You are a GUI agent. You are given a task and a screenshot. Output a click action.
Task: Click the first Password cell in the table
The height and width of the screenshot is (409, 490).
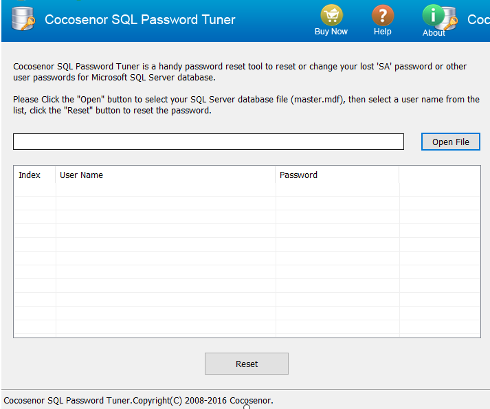point(337,190)
